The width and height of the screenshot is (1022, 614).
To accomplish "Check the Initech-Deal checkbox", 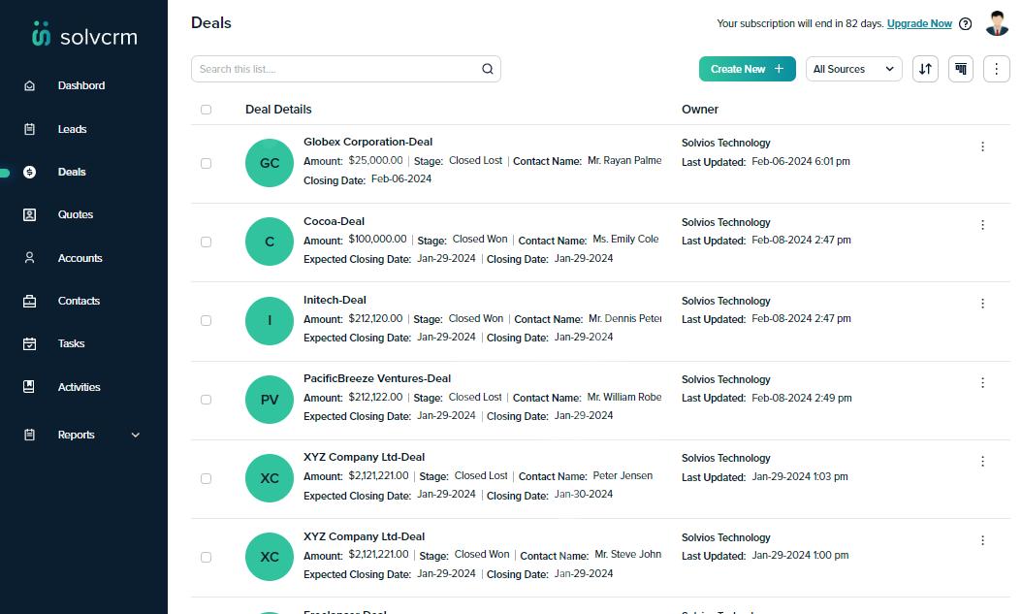I will click(x=206, y=321).
